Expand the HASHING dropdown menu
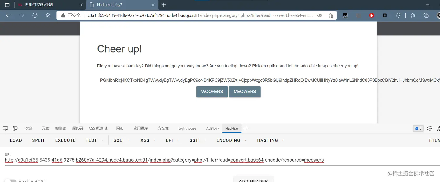Image resolution: width=440 pixels, height=182 pixels. point(271,140)
